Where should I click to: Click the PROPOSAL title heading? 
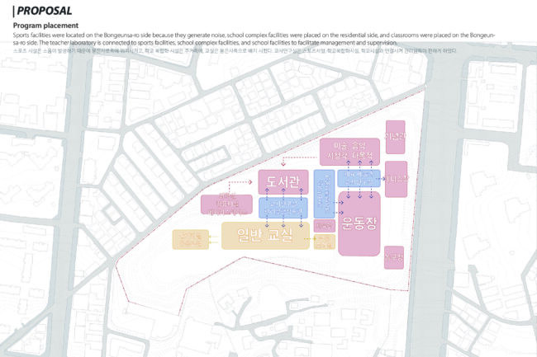pos(43,12)
